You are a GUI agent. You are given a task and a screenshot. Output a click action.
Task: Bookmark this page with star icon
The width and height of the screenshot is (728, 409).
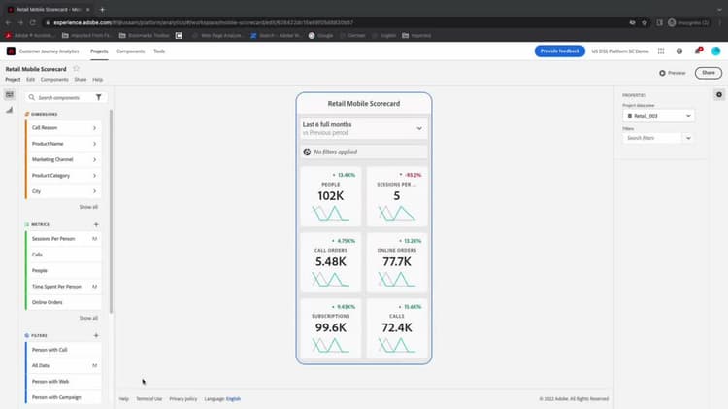tap(645, 22)
